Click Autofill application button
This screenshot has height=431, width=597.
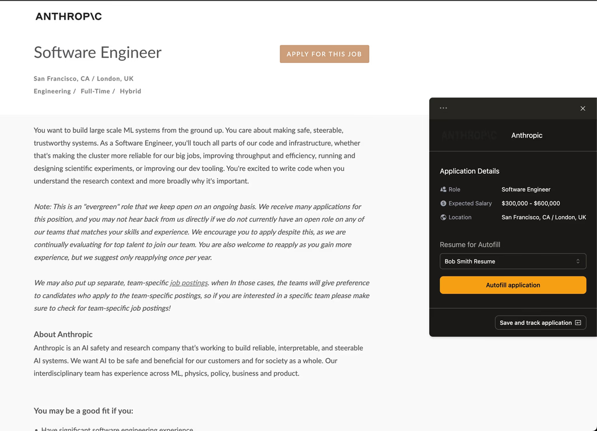pyautogui.click(x=513, y=285)
